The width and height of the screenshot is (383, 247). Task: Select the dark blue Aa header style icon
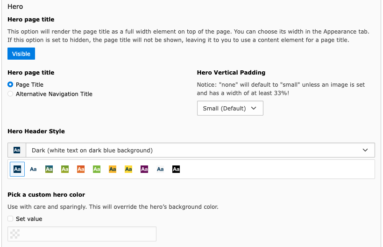point(17,169)
